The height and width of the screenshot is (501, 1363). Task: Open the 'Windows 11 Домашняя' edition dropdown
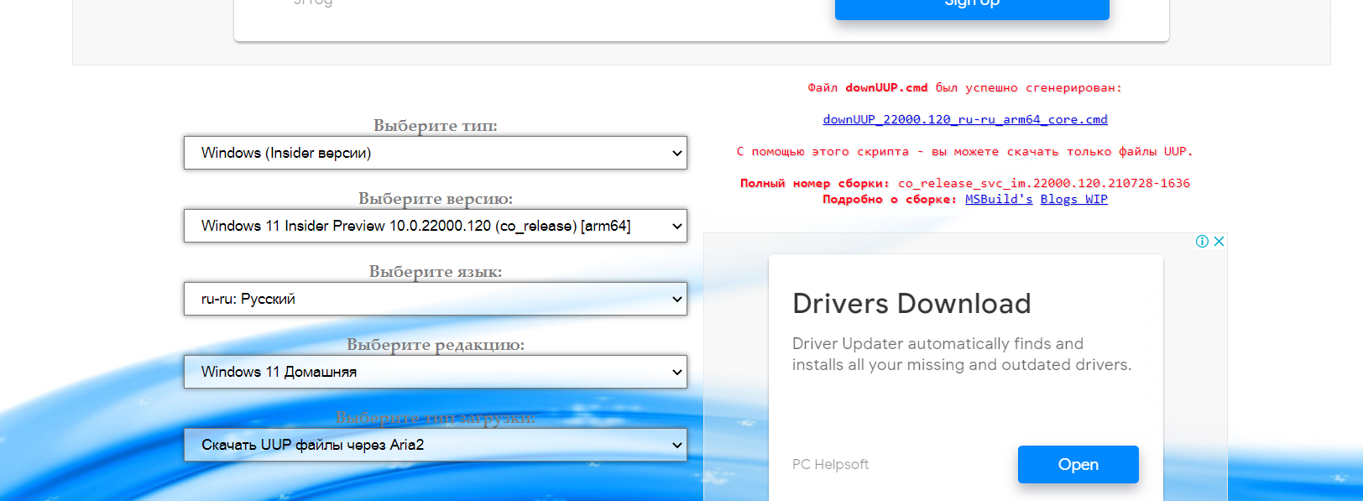tap(435, 372)
